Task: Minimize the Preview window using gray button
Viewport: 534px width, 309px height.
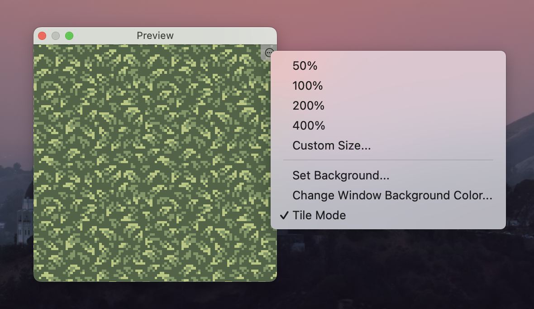Action: point(56,36)
